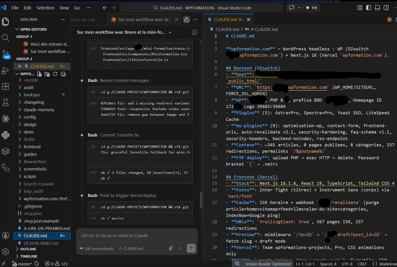Image resolution: width=397 pixels, height=267 pixels.
Task: Create a new file via Explorer toolbar icon
Action: click(x=39, y=74)
